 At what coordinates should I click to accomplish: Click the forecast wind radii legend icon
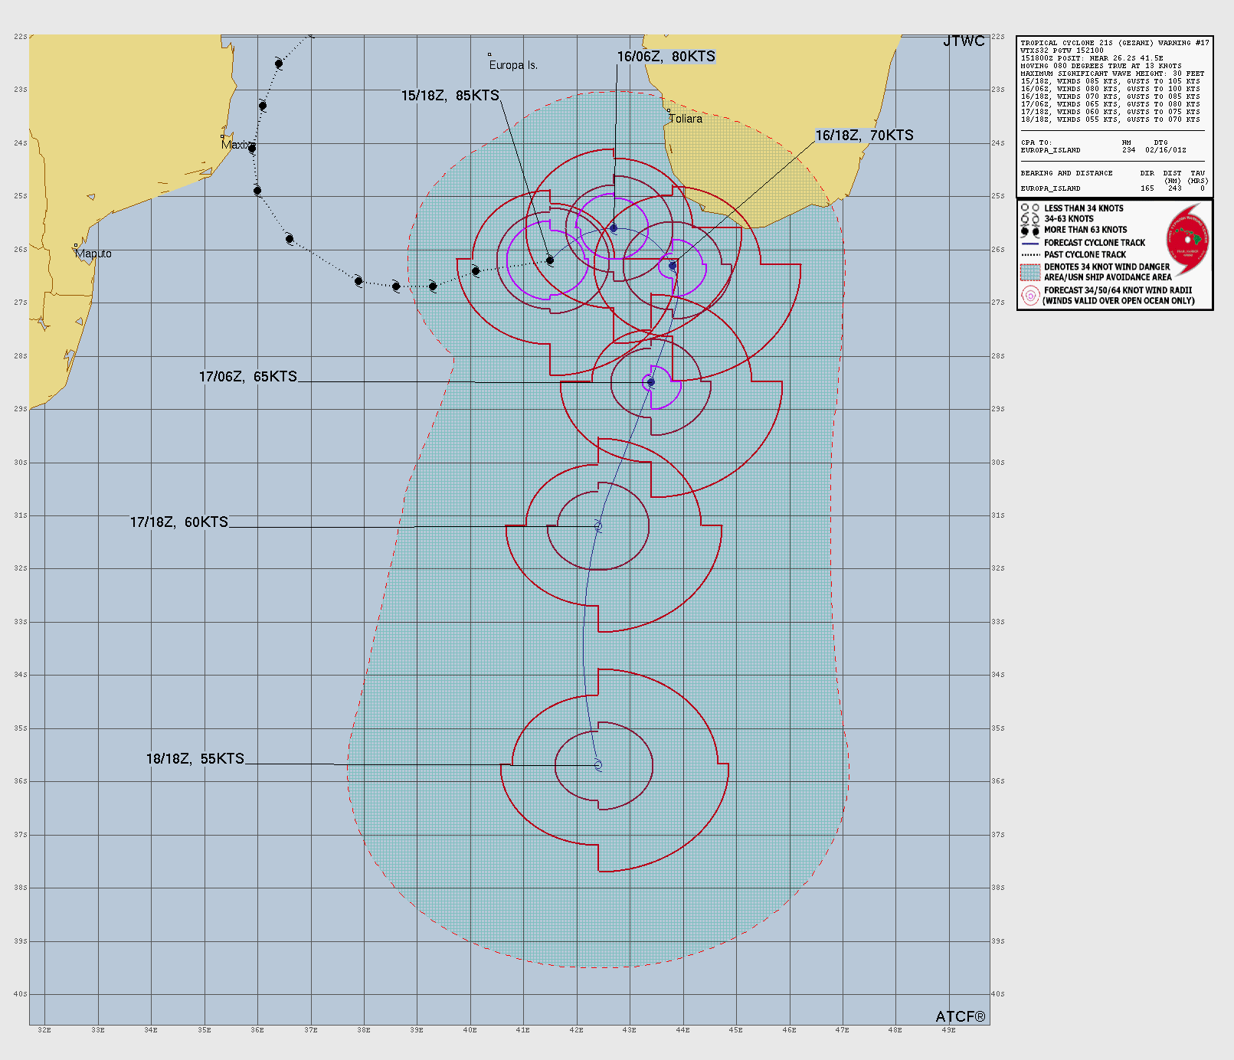pyautogui.click(x=1030, y=296)
